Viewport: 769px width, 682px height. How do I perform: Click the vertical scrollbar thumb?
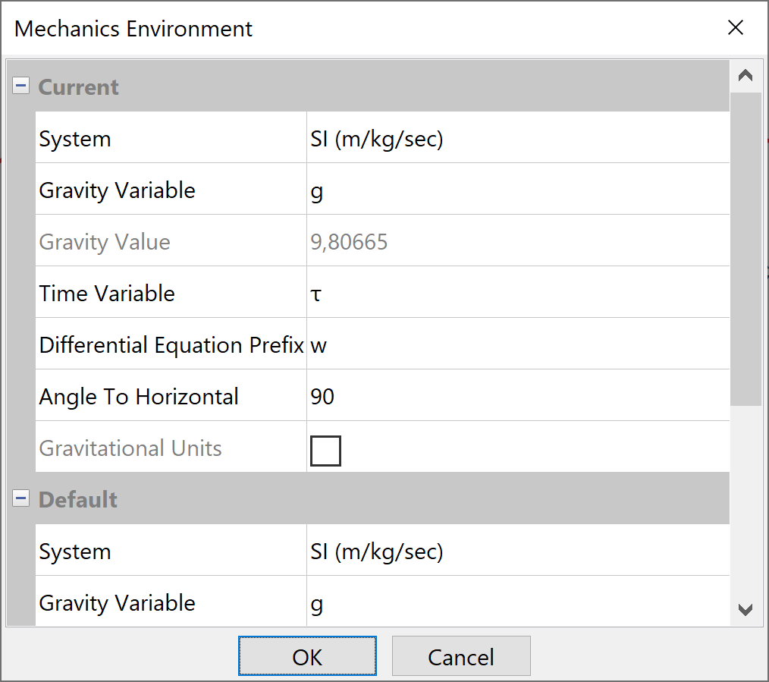coord(745,249)
